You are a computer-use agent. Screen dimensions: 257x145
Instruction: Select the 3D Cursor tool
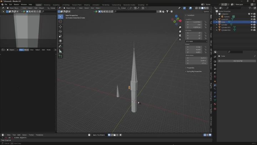60,21
